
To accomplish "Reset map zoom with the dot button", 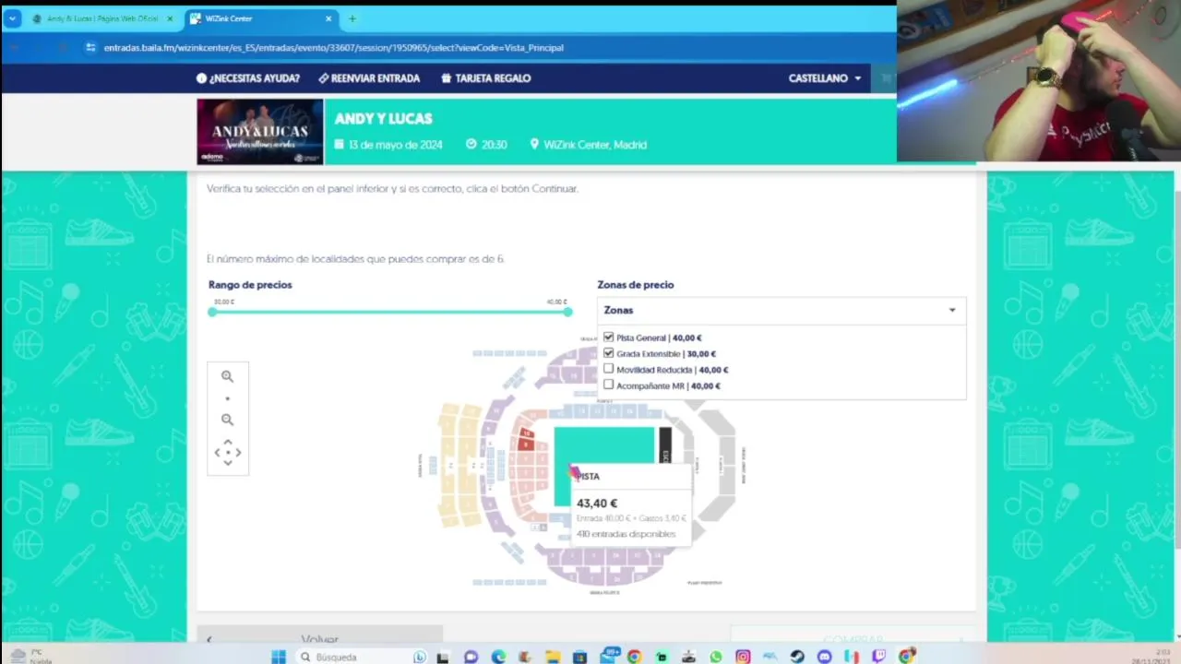I will coord(227,398).
